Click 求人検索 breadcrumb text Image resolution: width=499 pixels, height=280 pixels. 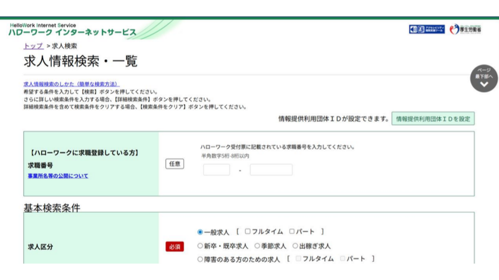coord(64,46)
